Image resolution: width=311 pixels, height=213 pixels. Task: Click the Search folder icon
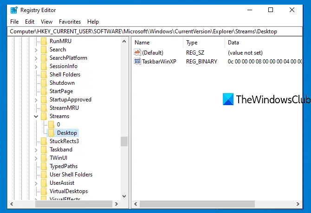[x=44, y=50]
